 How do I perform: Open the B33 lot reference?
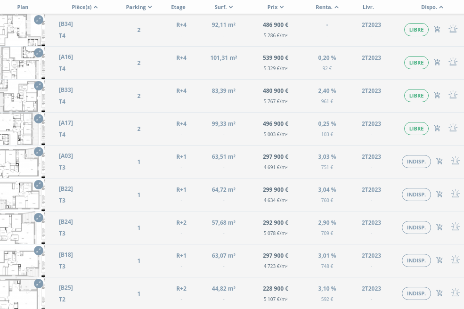click(66, 90)
